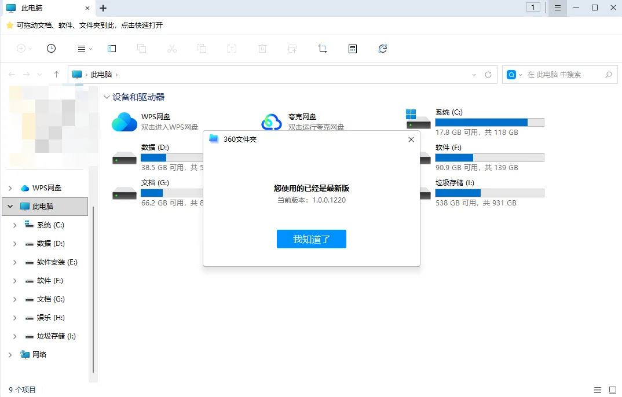Click the copy icon in toolbar
Viewport: 622px width, 397px height.
pos(142,49)
